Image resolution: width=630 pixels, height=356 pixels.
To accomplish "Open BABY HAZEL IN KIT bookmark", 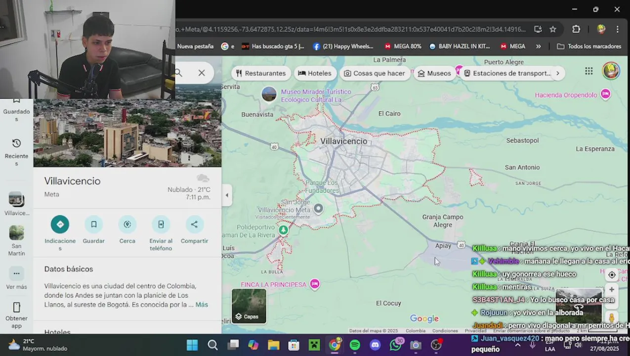I will tap(460, 46).
